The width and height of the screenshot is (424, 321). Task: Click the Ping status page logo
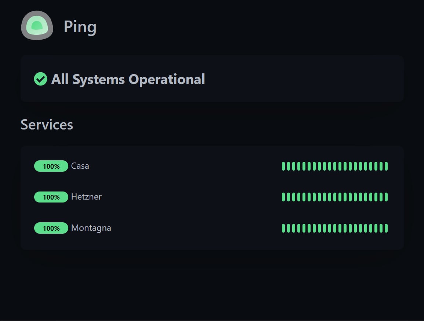click(x=37, y=25)
